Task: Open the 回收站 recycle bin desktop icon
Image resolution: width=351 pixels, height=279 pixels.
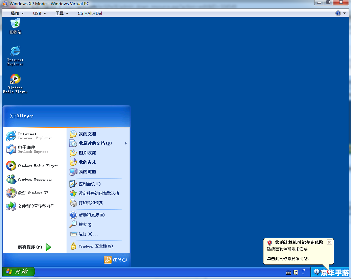Action: point(15,26)
